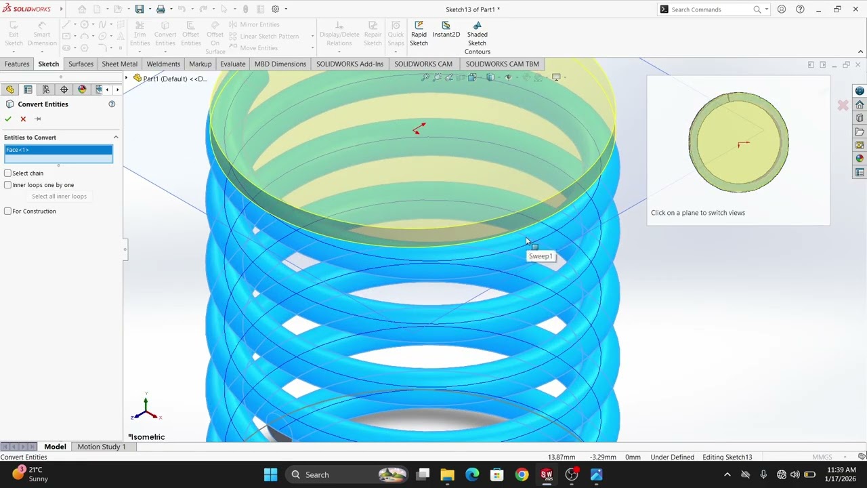Collapse the Entities to Convert section

coord(116,138)
